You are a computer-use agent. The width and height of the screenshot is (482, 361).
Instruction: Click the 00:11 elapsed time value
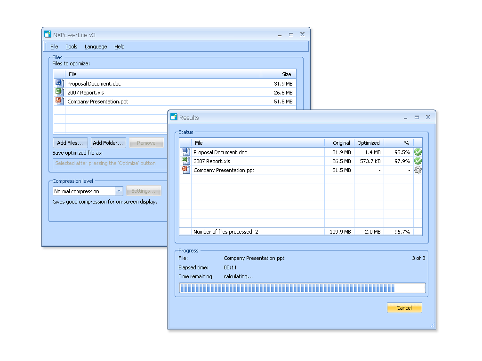pos(230,267)
